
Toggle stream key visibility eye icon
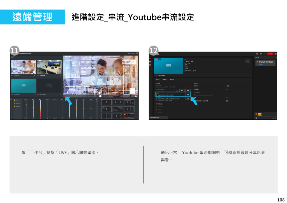click(x=177, y=91)
